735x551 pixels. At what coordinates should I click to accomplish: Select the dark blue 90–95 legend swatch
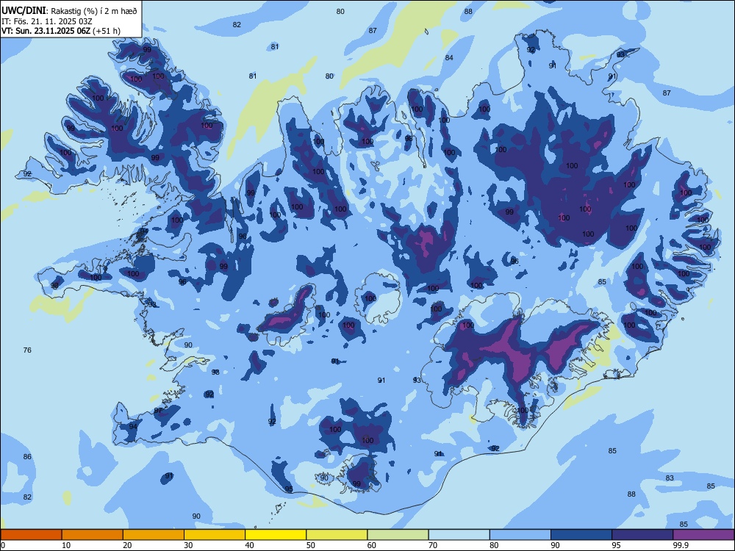[581, 535]
